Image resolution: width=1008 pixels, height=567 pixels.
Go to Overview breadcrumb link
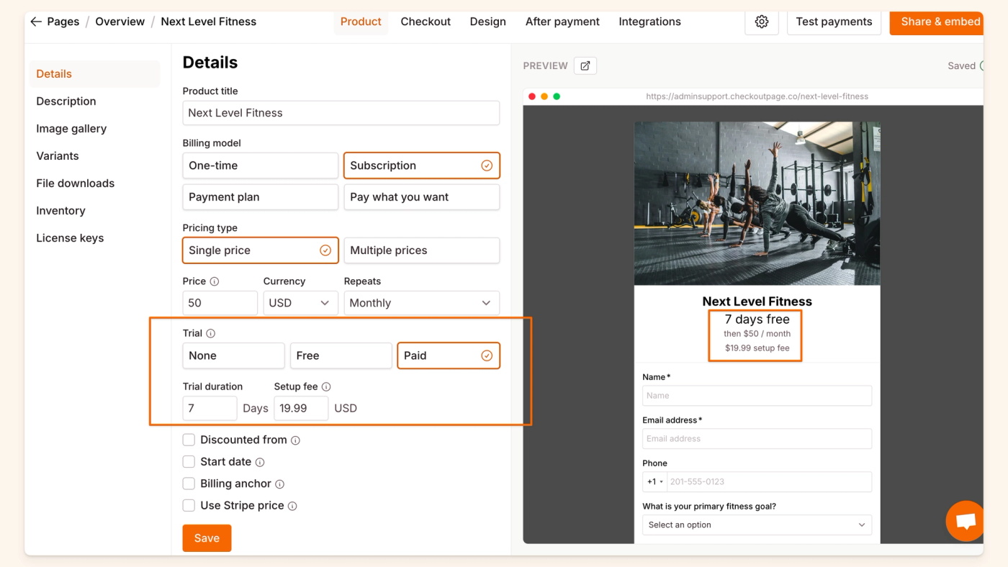click(120, 22)
